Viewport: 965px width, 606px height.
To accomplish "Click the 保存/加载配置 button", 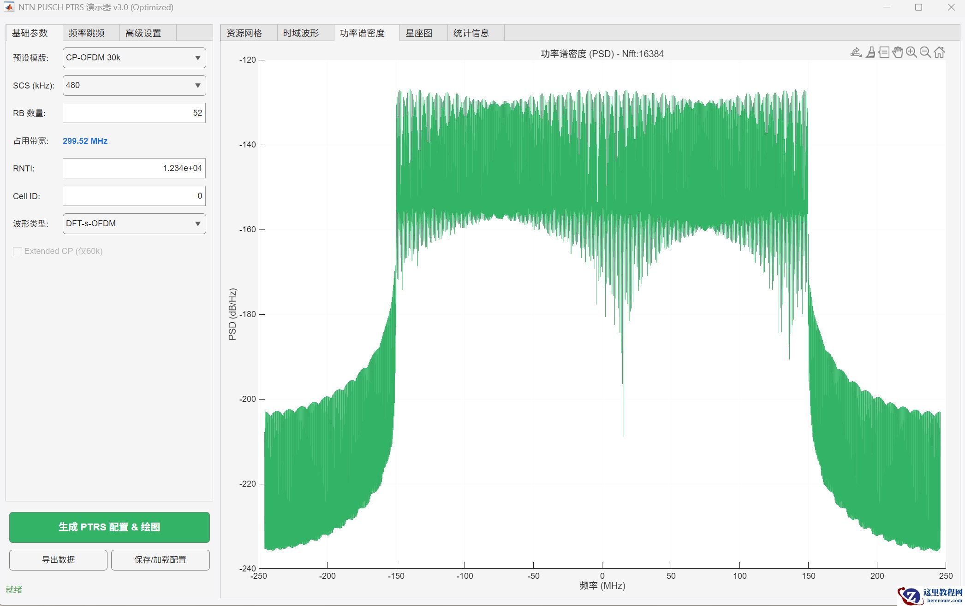I will (x=160, y=559).
